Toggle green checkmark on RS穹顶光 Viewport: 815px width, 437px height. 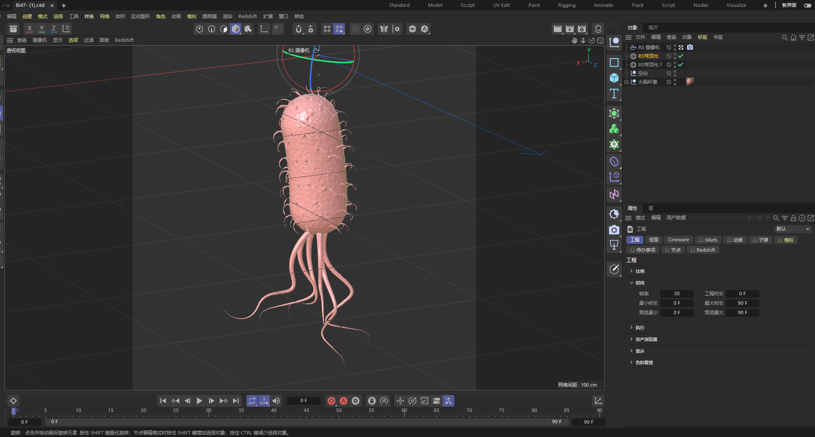click(681, 56)
